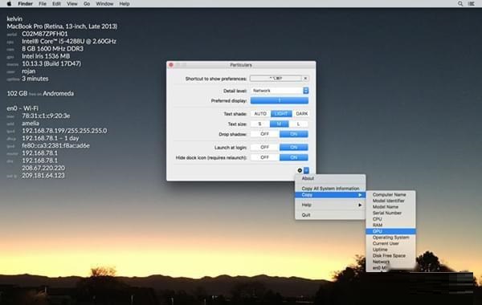482x305 pixels.
Task: Turn Hide dock icon ON
Action: 293,157
